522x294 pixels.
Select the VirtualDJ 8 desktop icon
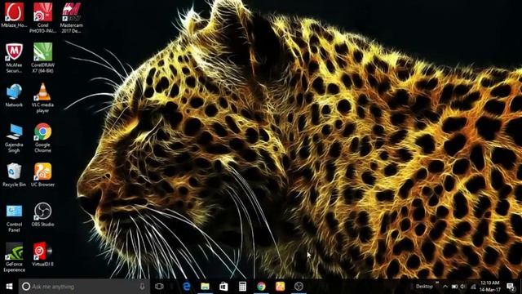point(42,254)
